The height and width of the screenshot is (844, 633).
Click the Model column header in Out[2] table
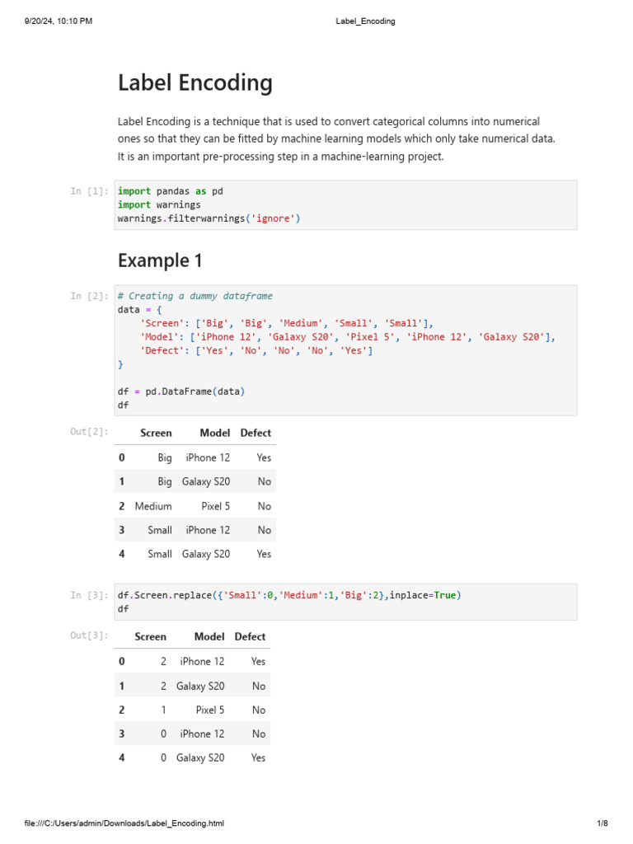[215, 433]
